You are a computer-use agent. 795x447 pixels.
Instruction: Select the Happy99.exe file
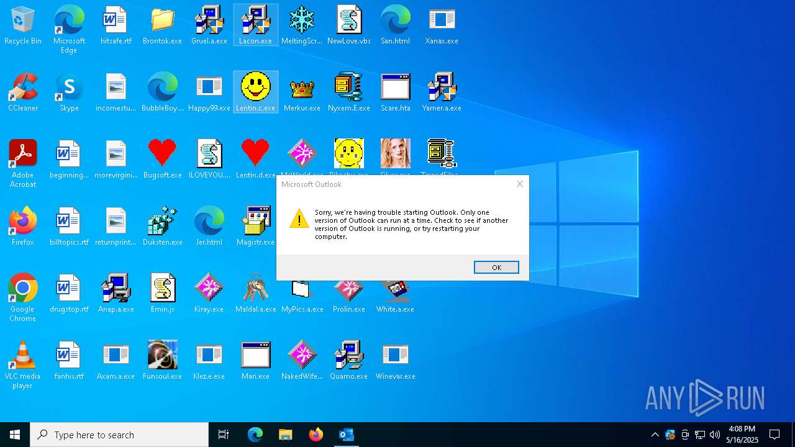coord(209,93)
